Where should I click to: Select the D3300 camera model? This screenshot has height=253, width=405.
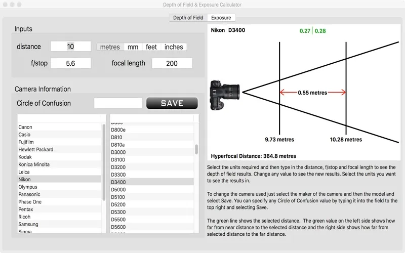152,175
